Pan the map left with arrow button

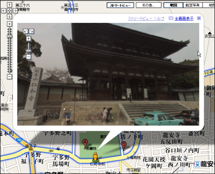4,11
